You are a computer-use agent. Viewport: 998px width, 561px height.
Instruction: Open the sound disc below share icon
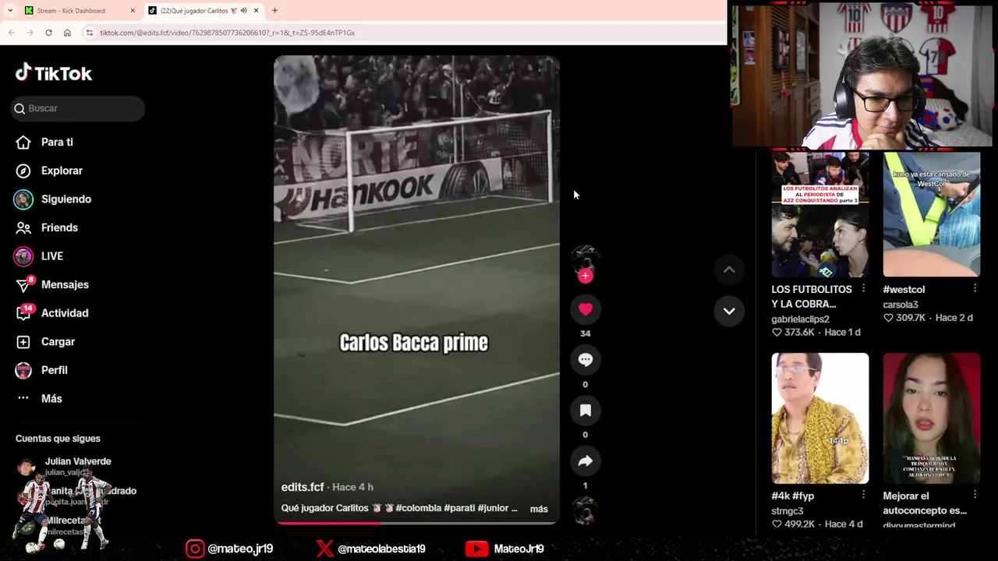tap(586, 510)
